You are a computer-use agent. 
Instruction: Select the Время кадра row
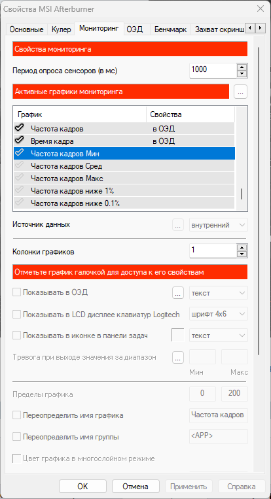124,141
